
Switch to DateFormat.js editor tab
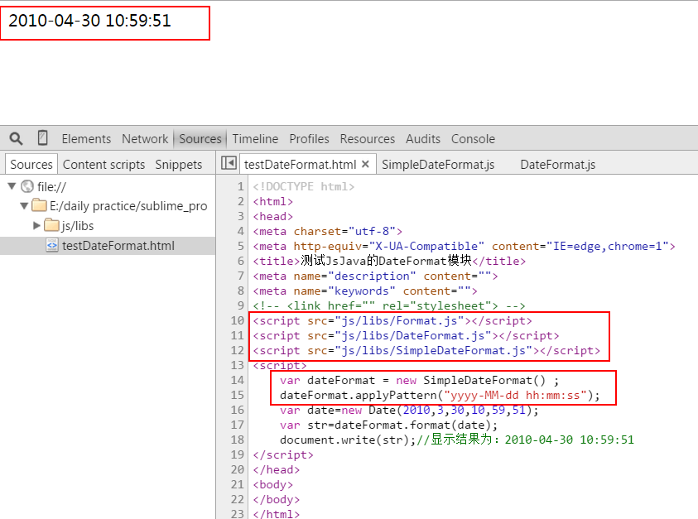pos(558,164)
